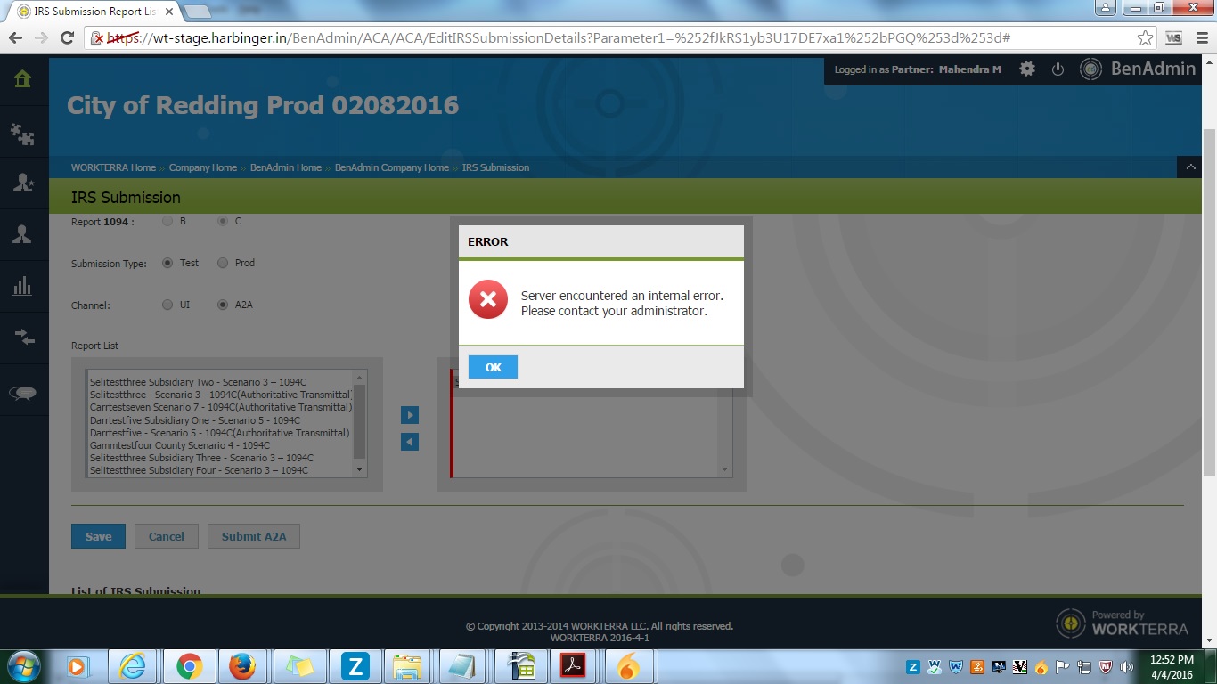This screenshot has width=1217, height=684.
Task: Collapse the header using the chevron-up button
Action: pos(1189,167)
